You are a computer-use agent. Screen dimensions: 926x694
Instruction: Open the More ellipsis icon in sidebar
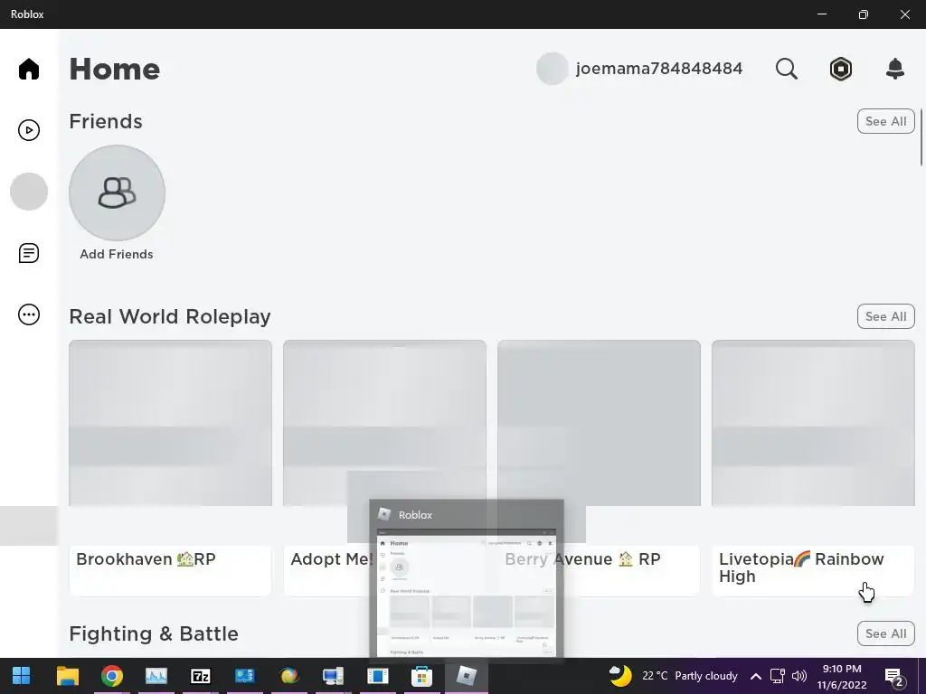click(x=28, y=314)
